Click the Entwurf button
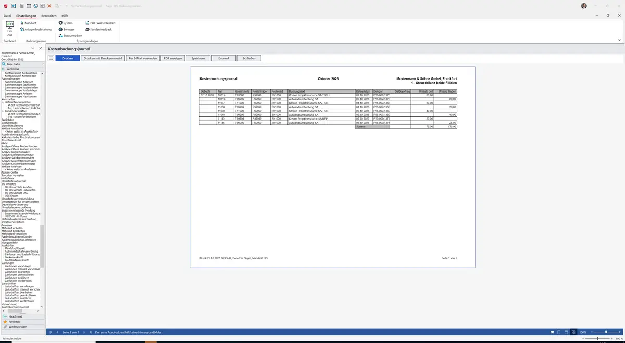The height and width of the screenshot is (343, 625). 223,58
